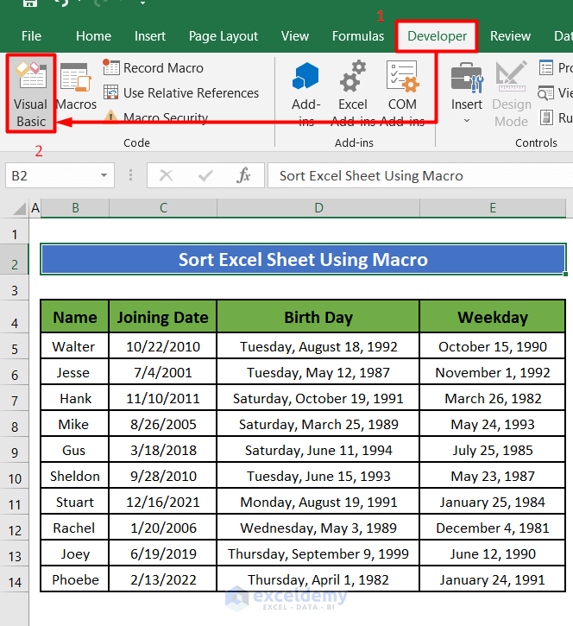Click the Select All corner triangle

pos(19,208)
